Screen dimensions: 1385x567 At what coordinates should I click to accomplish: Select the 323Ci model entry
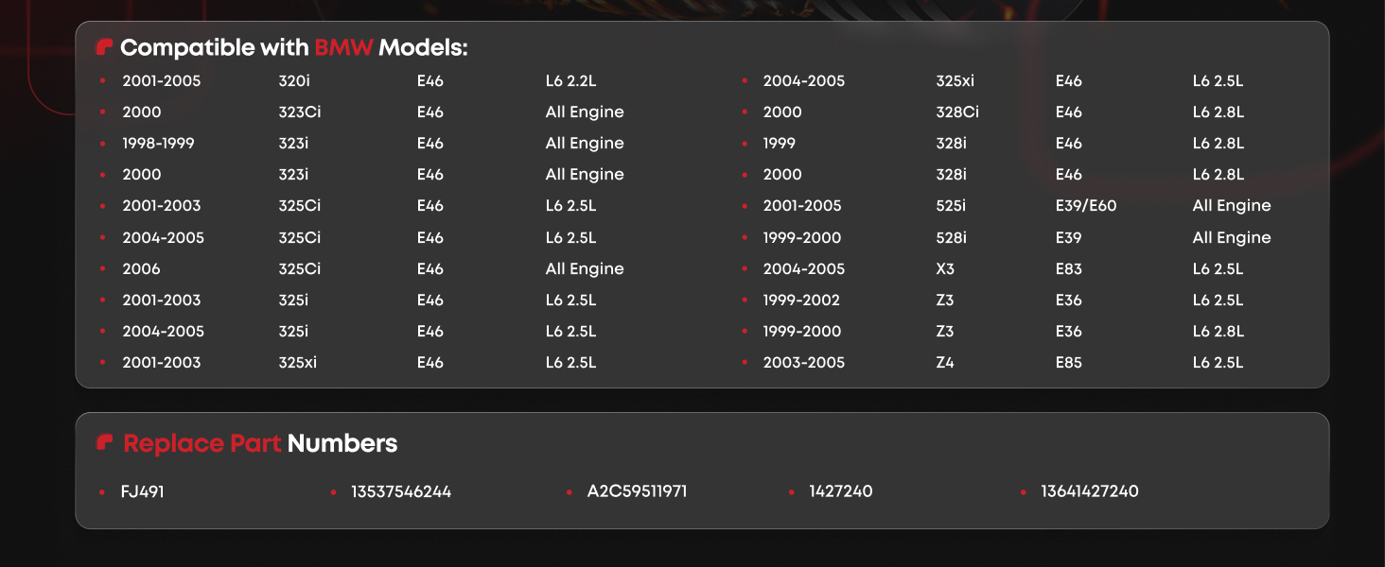tap(299, 112)
